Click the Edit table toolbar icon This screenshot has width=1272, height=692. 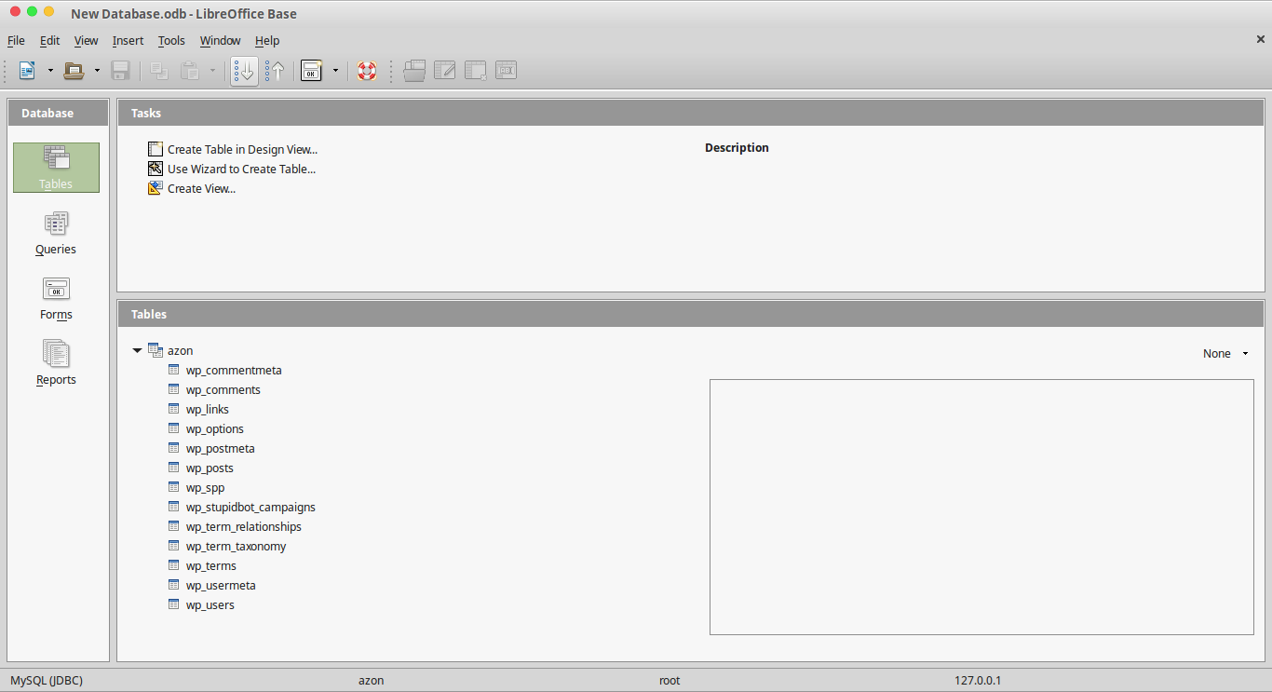[445, 71]
